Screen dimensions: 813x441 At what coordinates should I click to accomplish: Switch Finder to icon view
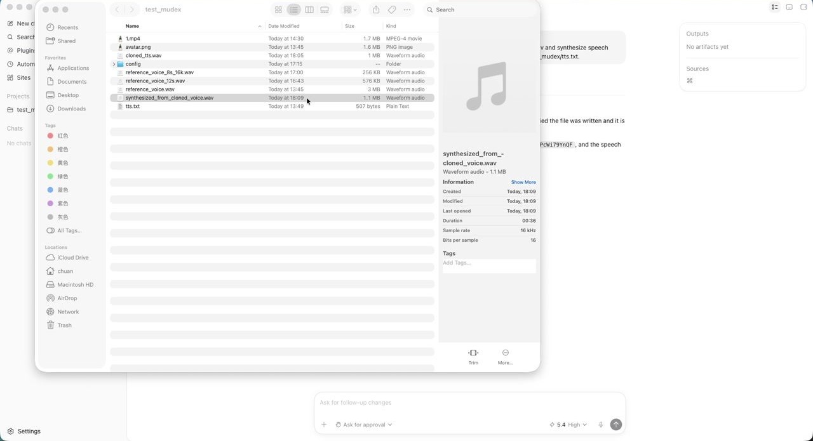click(278, 10)
